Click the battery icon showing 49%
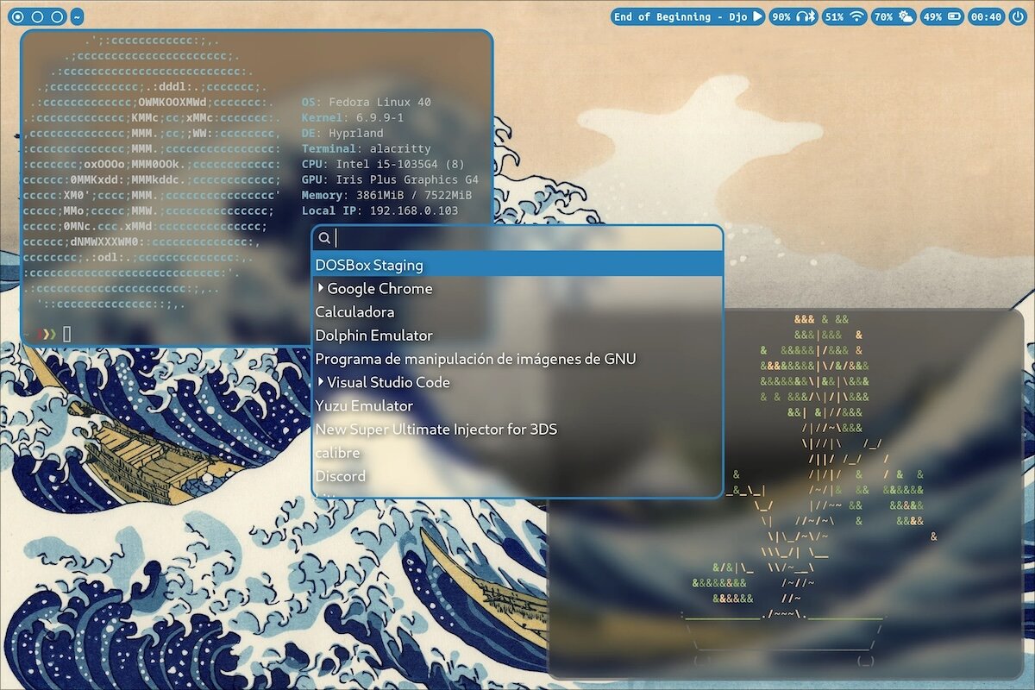The height and width of the screenshot is (690, 1035). 953,16
